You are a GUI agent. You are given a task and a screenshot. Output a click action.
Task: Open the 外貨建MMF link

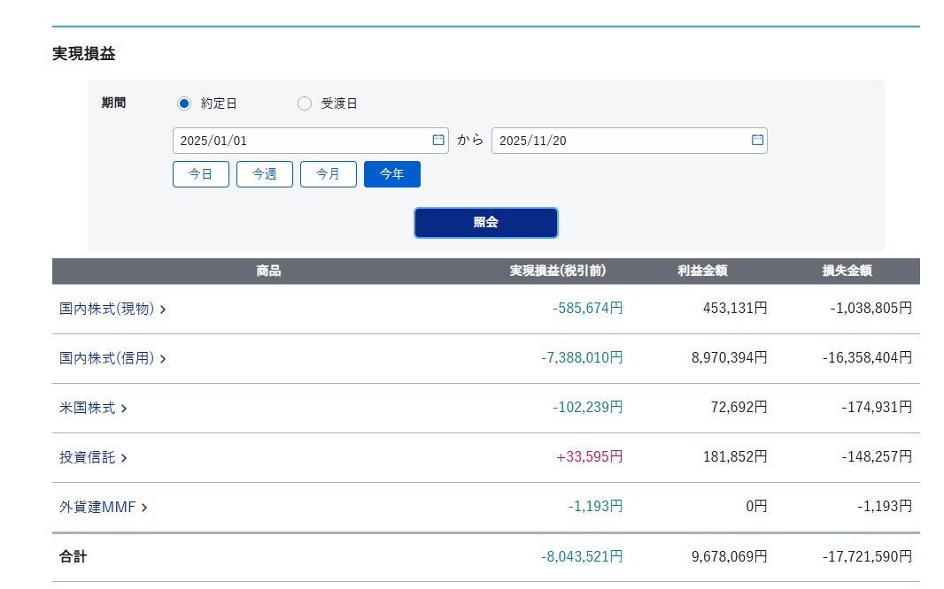[x=97, y=507]
